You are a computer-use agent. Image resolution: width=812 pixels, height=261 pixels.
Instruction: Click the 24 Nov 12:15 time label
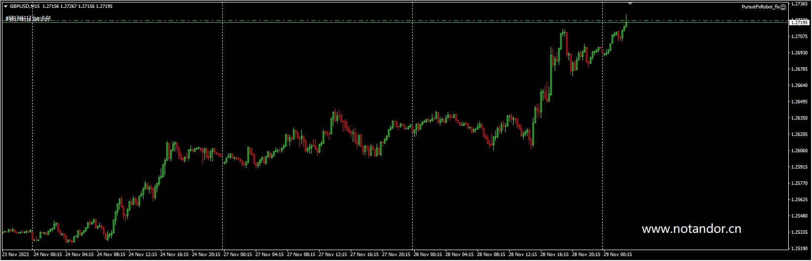[143, 255]
